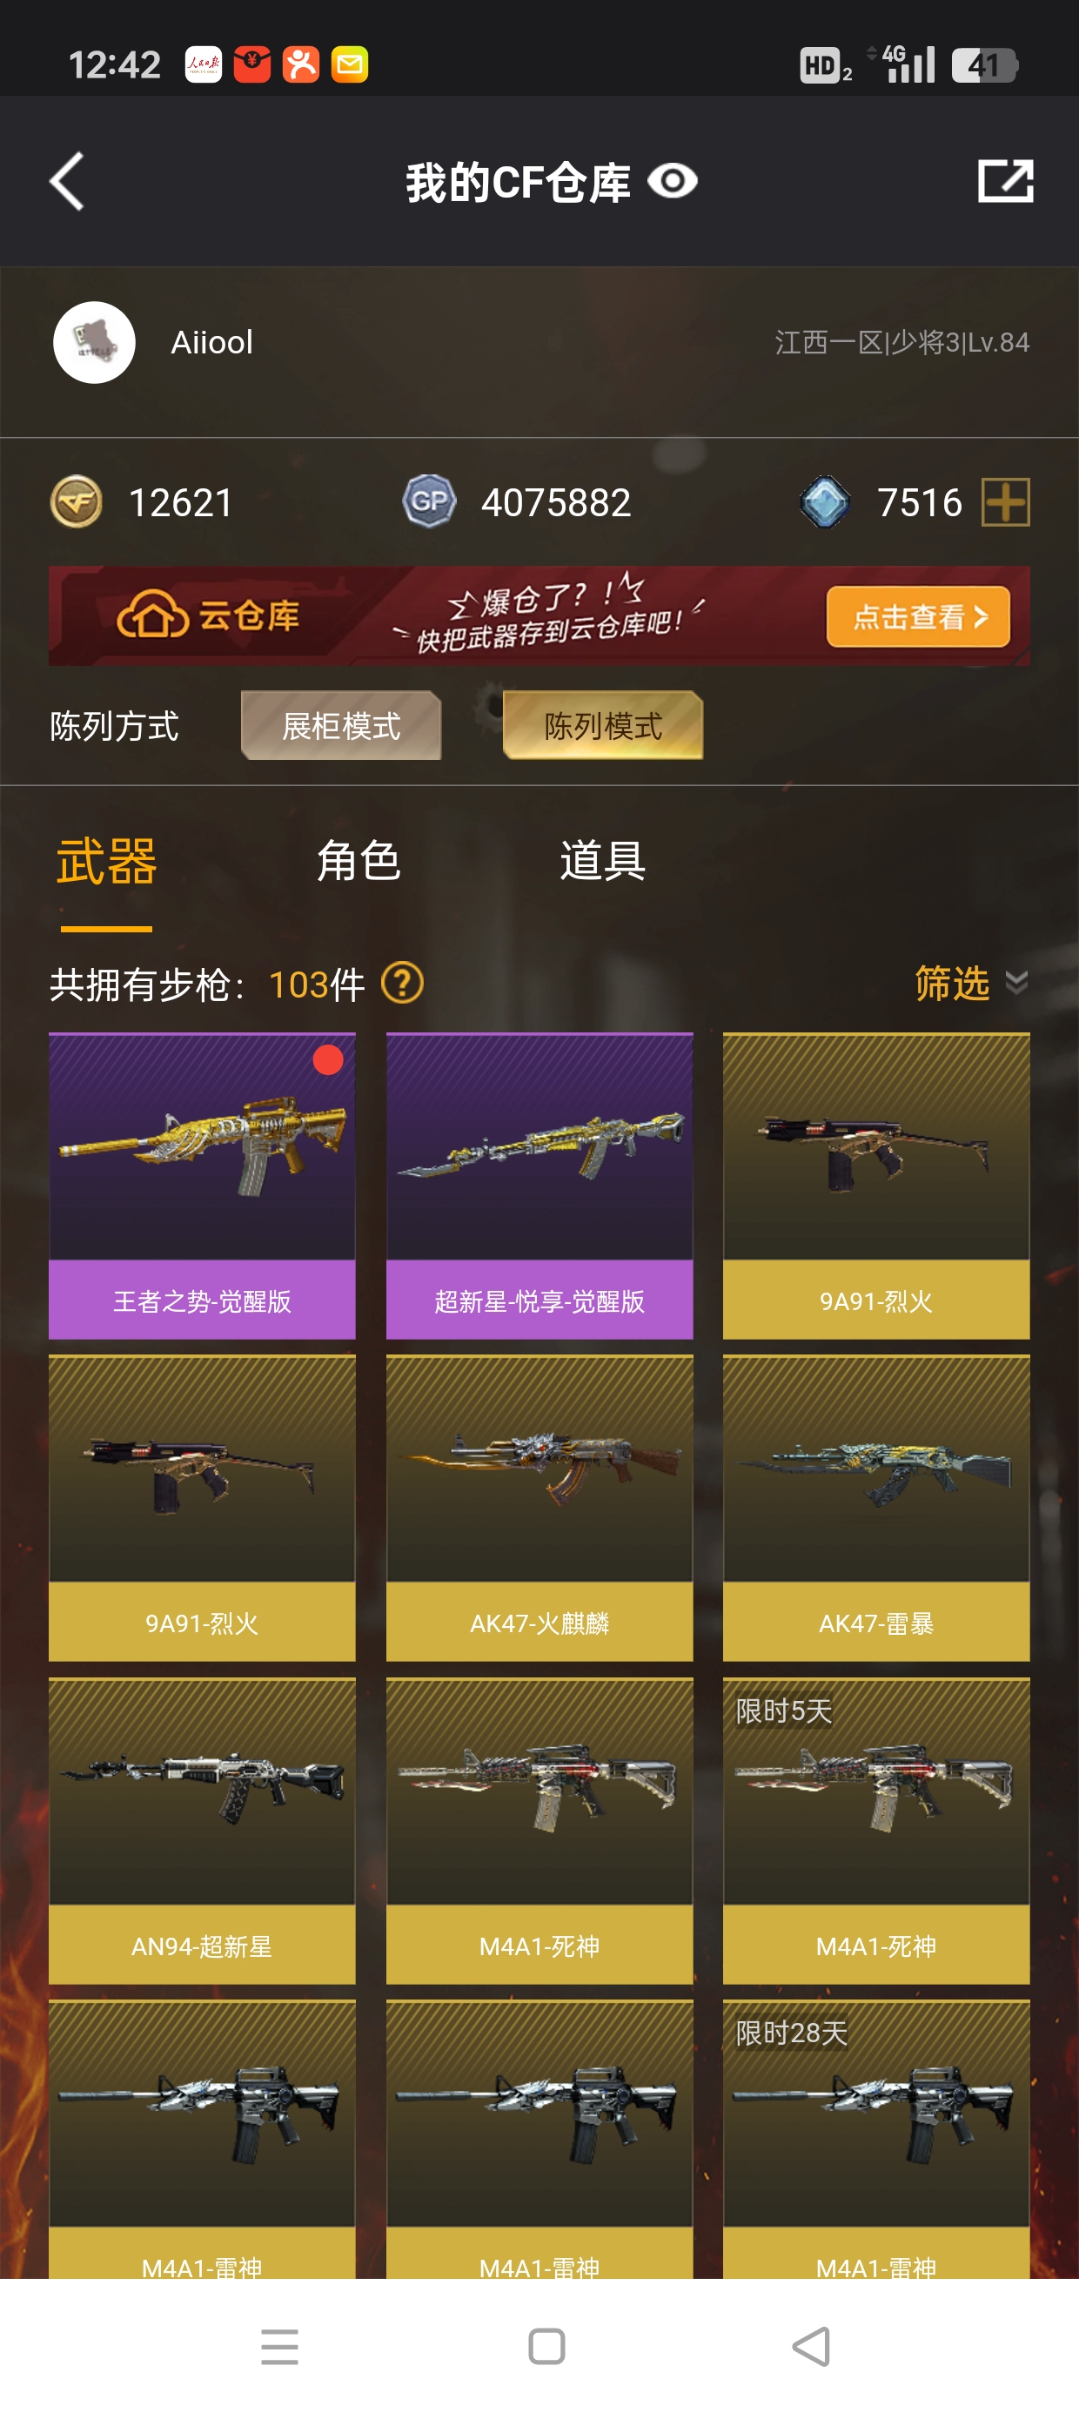
Task: Tap the Aiiool profile avatar
Action: click(94, 342)
